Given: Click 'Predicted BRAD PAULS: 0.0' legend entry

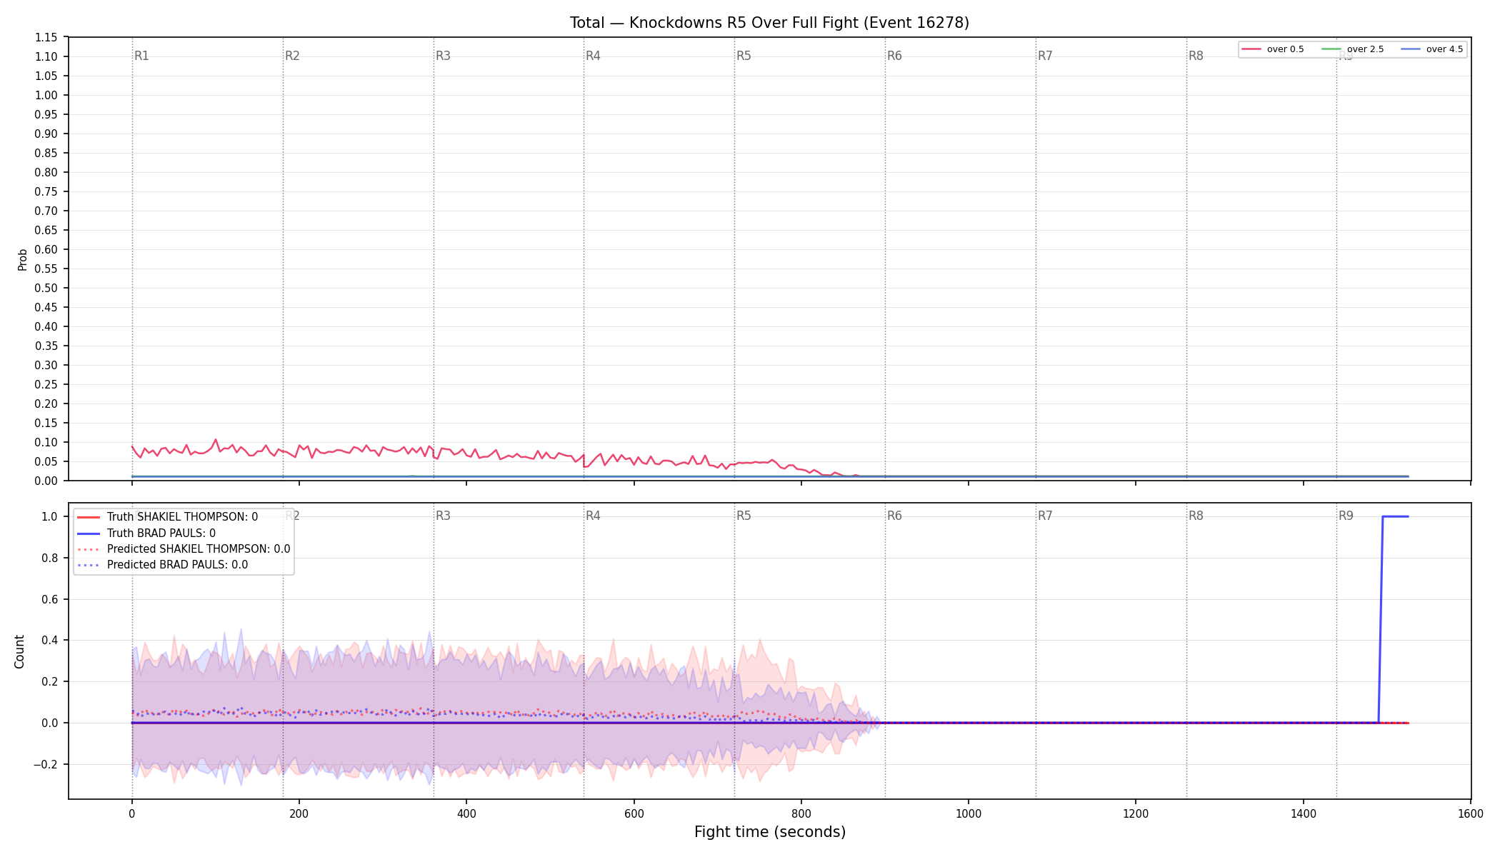Looking at the screenshot, I should point(162,565).
